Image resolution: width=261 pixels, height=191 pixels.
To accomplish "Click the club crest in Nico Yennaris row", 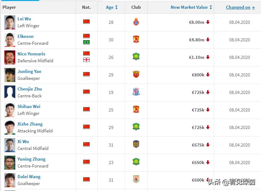I will 136,57.
